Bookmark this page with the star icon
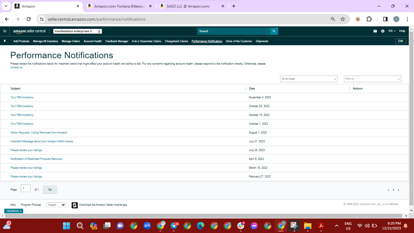Viewport: 414px width, 233px height. coord(343,19)
